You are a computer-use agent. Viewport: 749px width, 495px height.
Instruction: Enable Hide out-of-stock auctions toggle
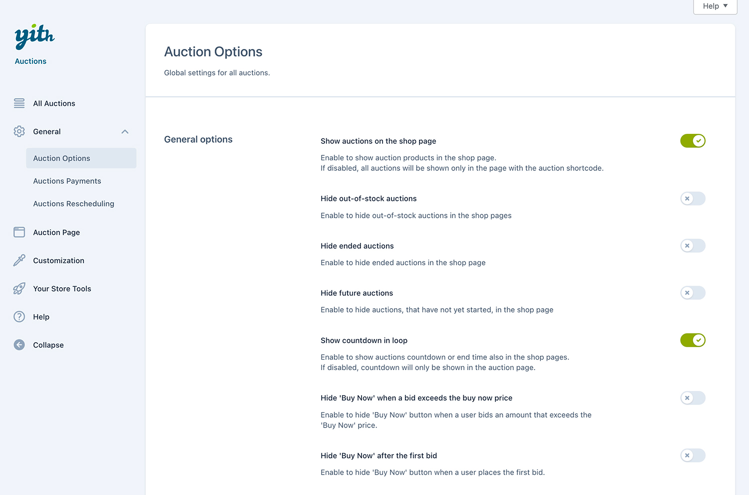pos(693,199)
